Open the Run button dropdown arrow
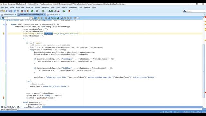Screen dimensions: 206x116 coord(67,11)
